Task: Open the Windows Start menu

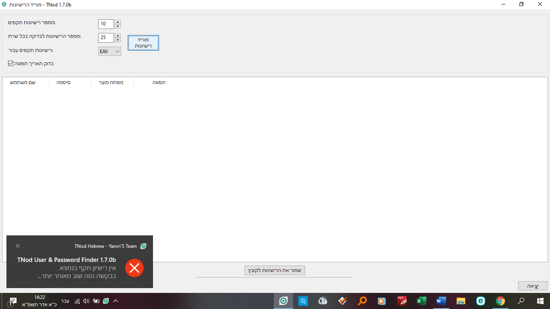Action: 540,301
